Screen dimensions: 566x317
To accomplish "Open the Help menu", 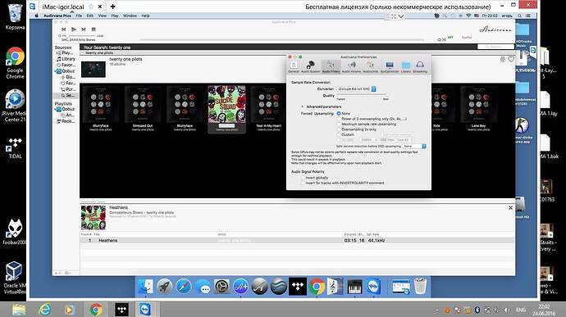I will [145, 16].
